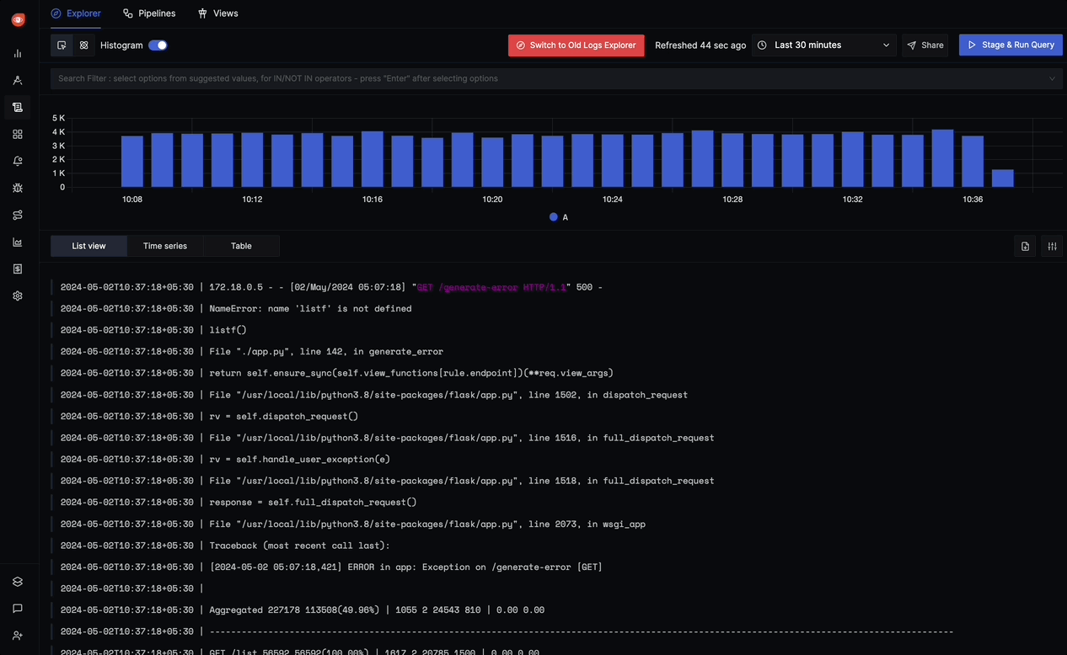Image resolution: width=1067 pixels, height=655 pixels.
Task: Click Switch to Old Logs Explorer button
Action: tap(576, 45)
